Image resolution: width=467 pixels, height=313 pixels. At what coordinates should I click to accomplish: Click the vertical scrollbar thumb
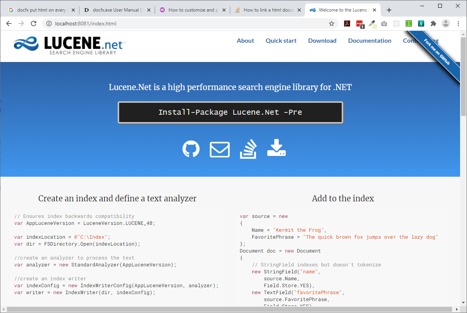(463, 77)
